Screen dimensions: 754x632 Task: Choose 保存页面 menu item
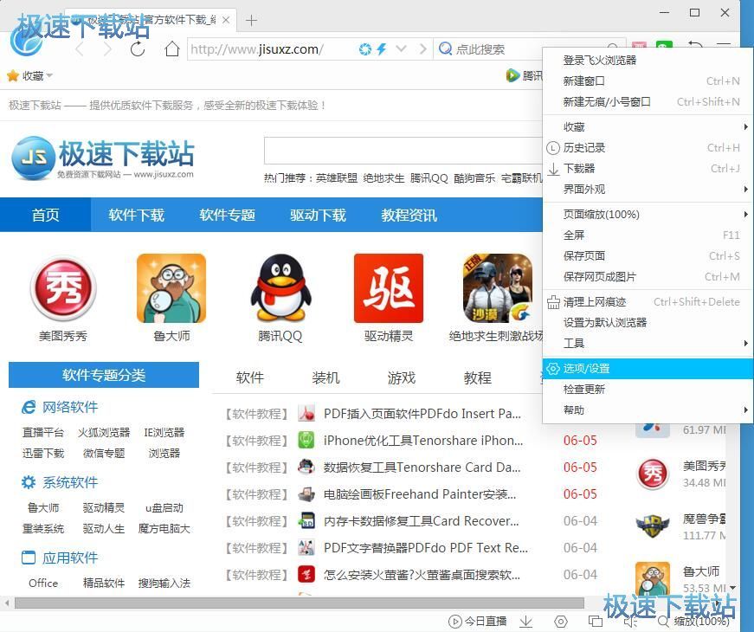click(x=648, y=256)
